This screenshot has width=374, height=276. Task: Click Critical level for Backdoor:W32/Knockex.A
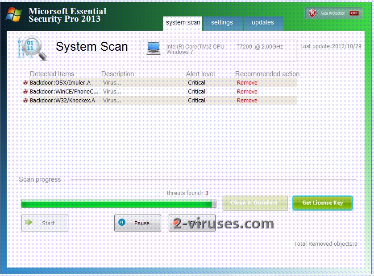[x=196, y=101]
